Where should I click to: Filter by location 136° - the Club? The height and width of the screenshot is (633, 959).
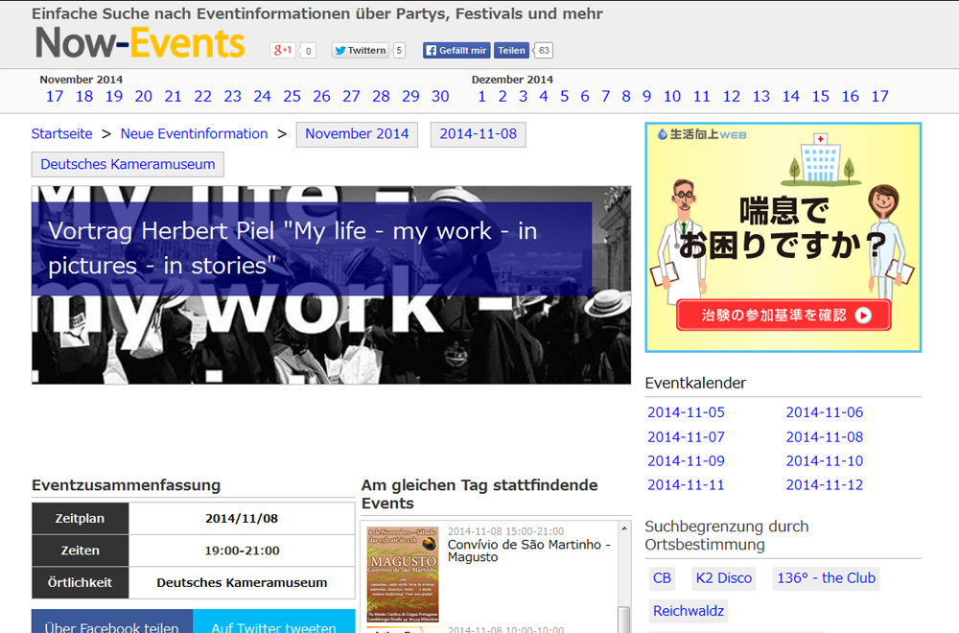coord(827,578)
